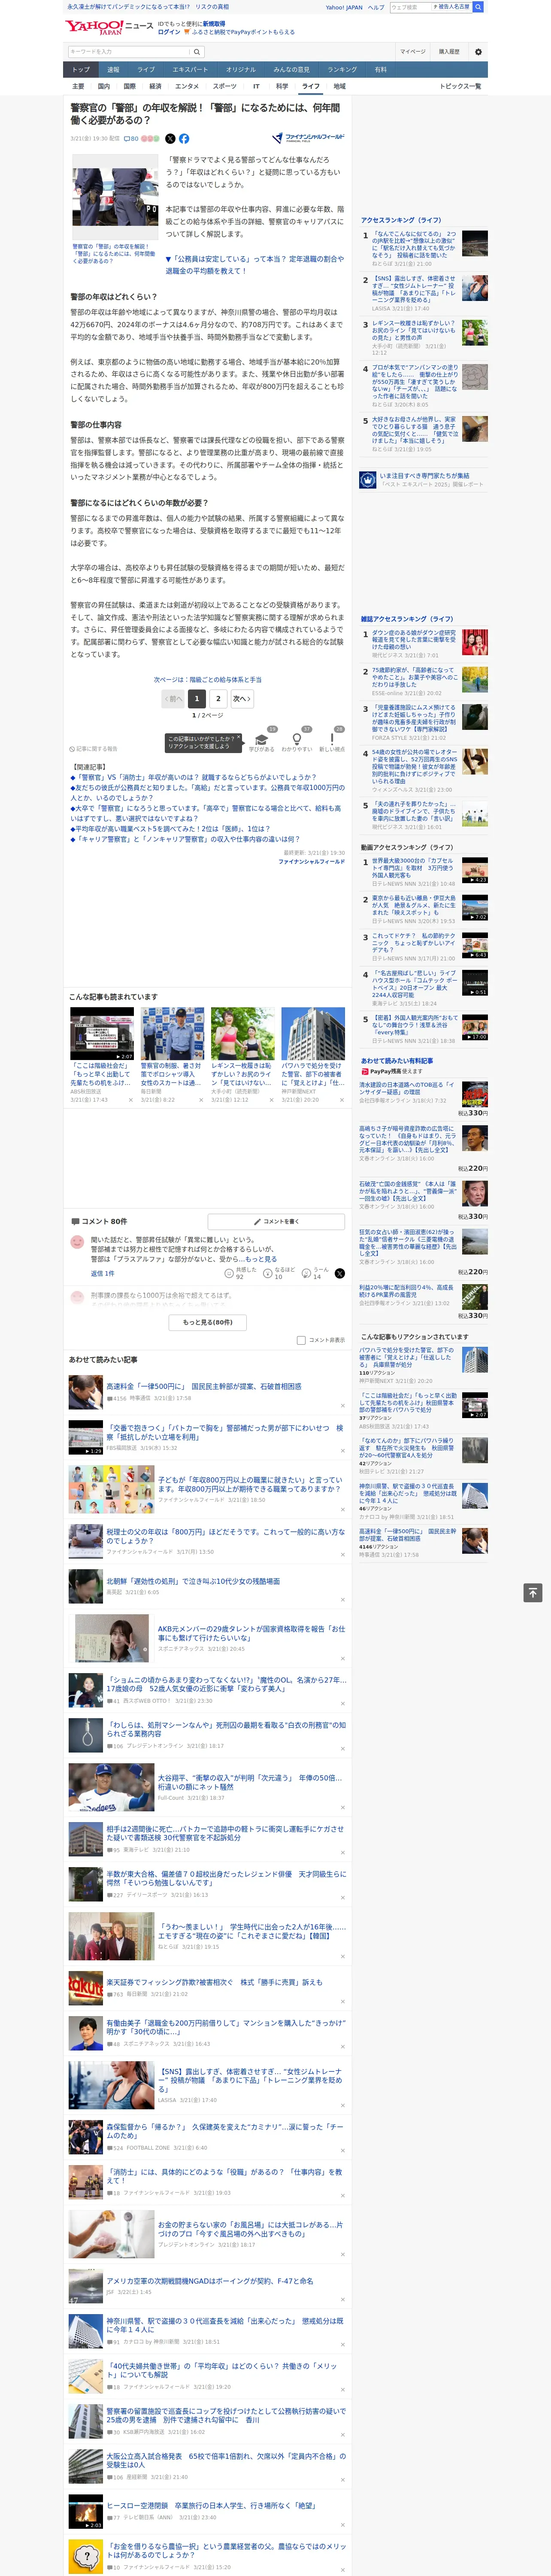Click the crown icon by ベストエキスパート banner
551x2576 pixels.
(368, 480)
